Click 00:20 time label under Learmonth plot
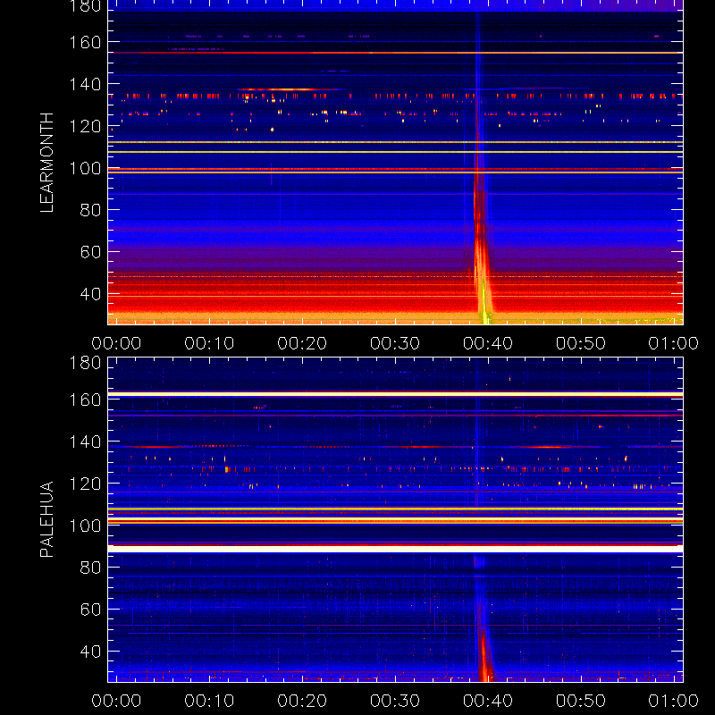The height and width of the screenshot is (715, 715). pos(302,343)
